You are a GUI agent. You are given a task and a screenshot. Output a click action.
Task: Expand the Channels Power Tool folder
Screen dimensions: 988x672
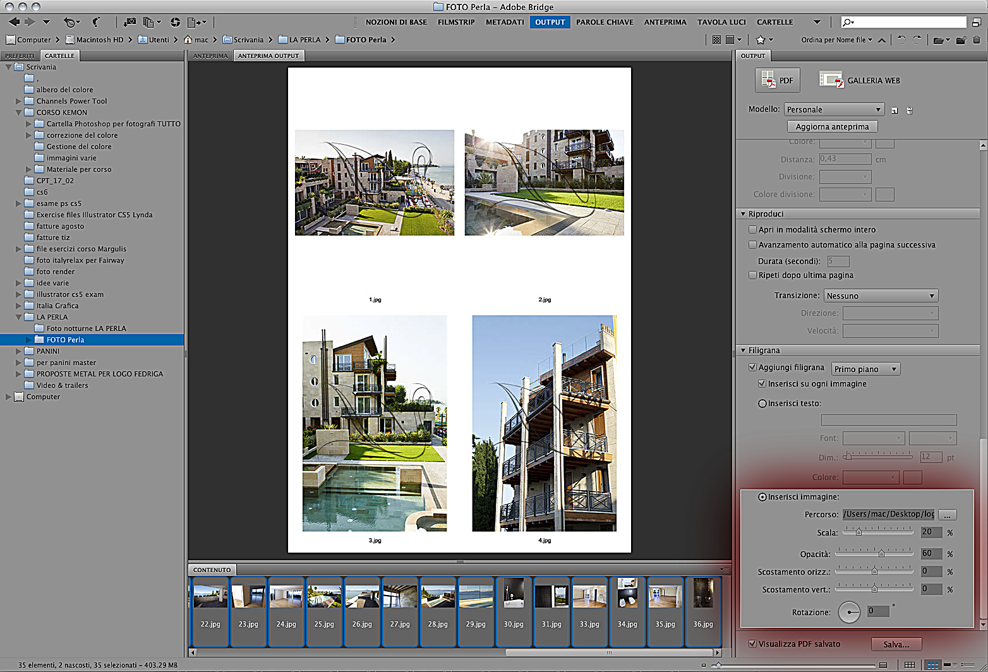pos(18,101)
